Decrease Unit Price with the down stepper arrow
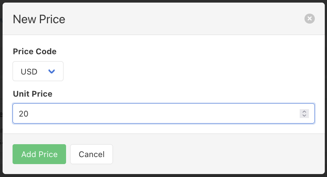Image resolution: width=327 pixels, height=177 pixels. click(304, 116)
